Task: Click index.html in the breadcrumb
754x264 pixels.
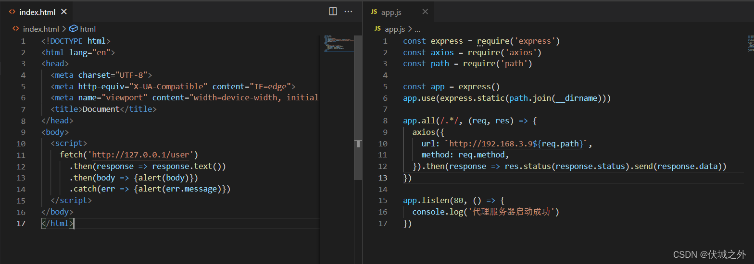Action: (40, 29)
